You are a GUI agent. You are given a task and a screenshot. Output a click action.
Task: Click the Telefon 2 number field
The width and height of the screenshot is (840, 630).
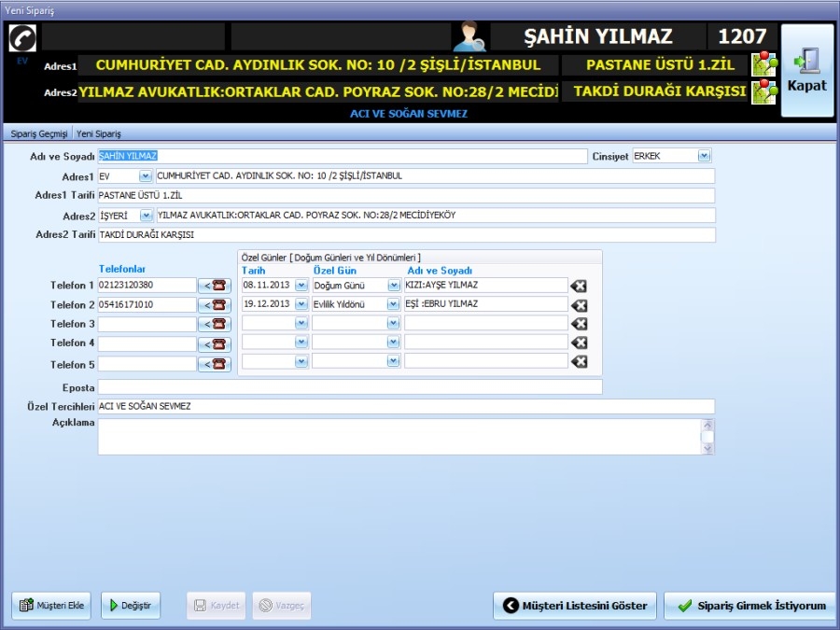pos(147,304)
